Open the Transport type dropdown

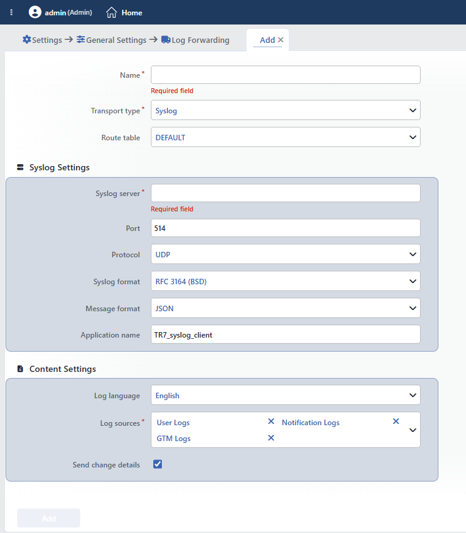point(285,110)
